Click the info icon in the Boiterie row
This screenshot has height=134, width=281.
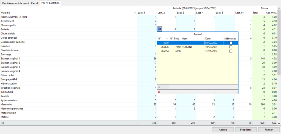160,29
